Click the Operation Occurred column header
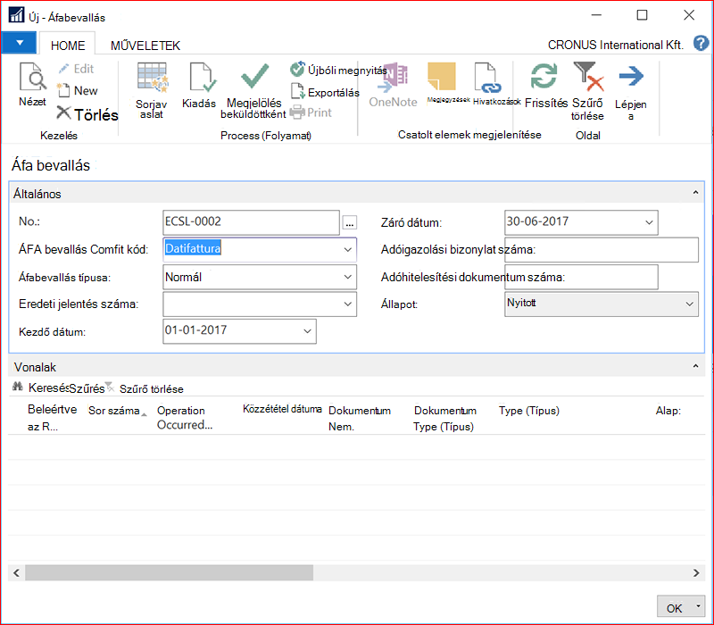Image resolution: width=714 pixels, height=625 pixels. (185, 417)
